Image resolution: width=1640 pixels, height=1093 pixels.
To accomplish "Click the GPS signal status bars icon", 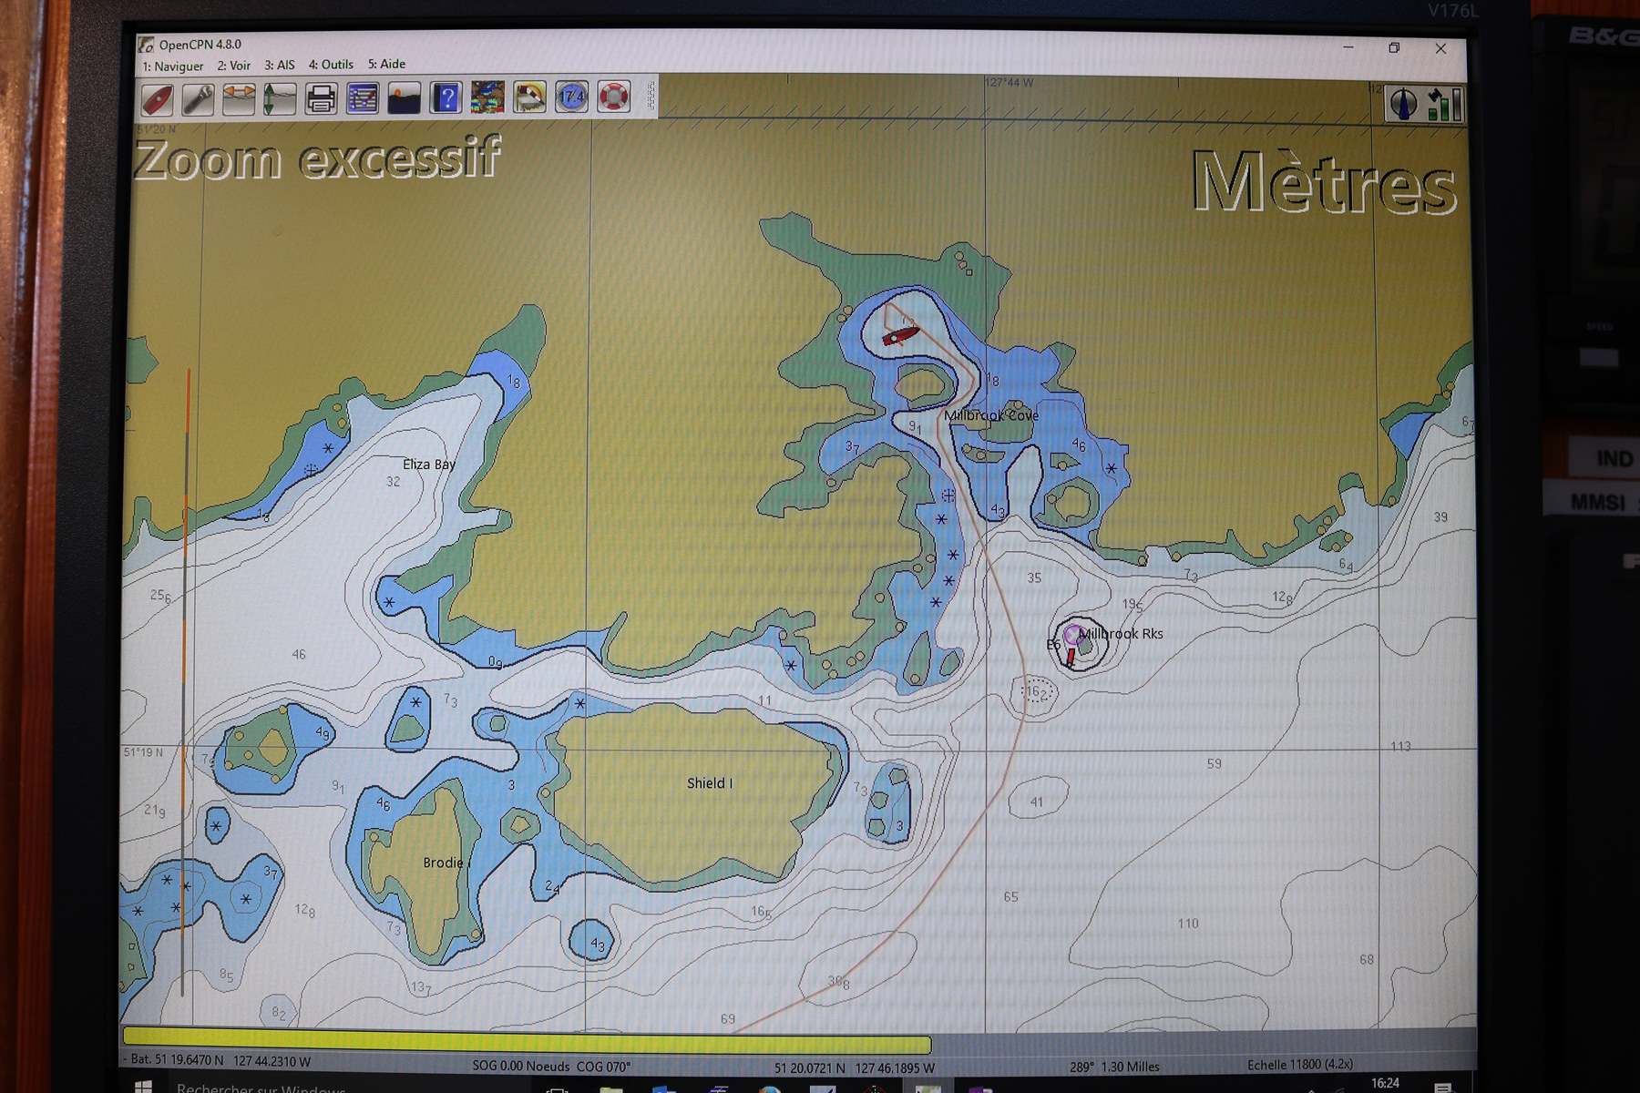I will [x=1444, y=104].
